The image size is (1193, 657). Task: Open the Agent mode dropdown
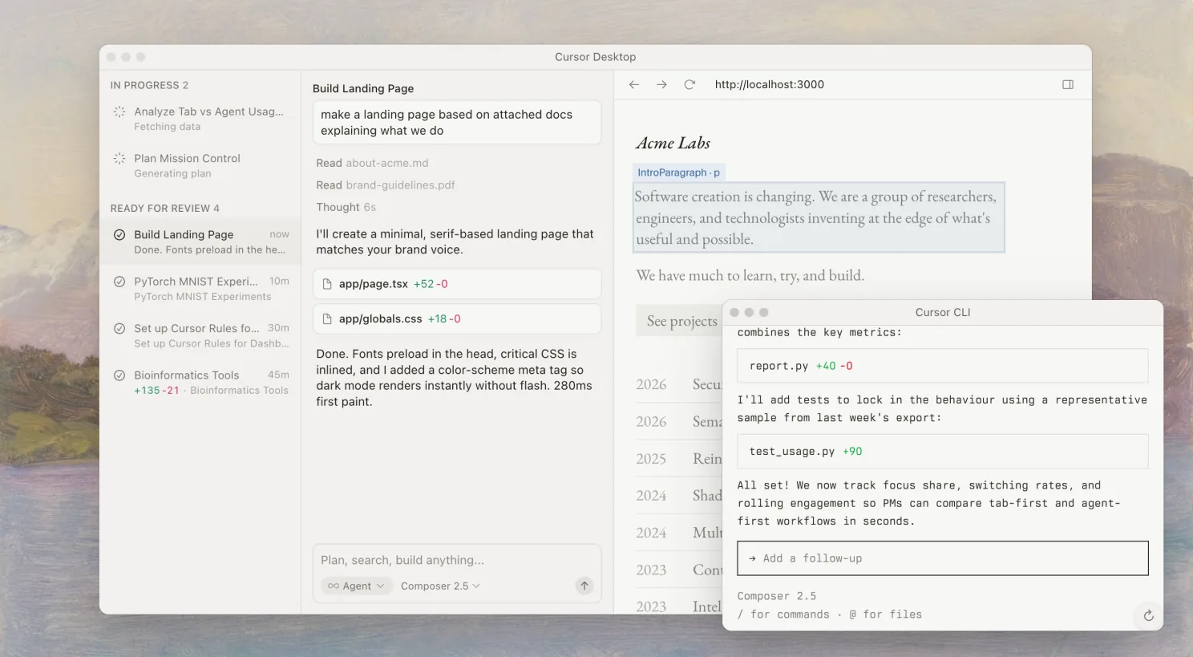pyautogui.click(x=357, y=586)
